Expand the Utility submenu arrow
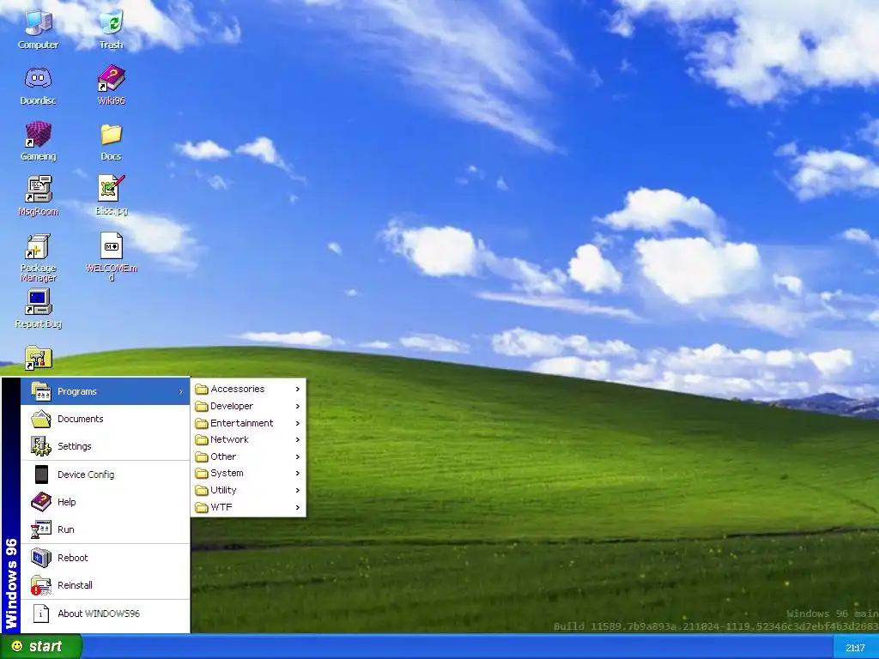The image size is (879, 659). 298,490
